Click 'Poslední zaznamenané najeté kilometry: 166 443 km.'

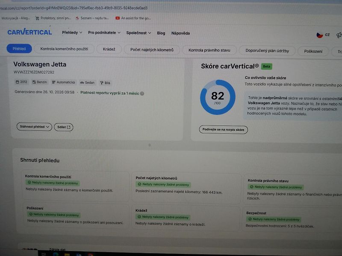point(179,192)
